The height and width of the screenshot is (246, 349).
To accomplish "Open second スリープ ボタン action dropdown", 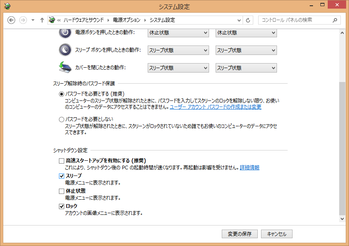I will (246, 50).
